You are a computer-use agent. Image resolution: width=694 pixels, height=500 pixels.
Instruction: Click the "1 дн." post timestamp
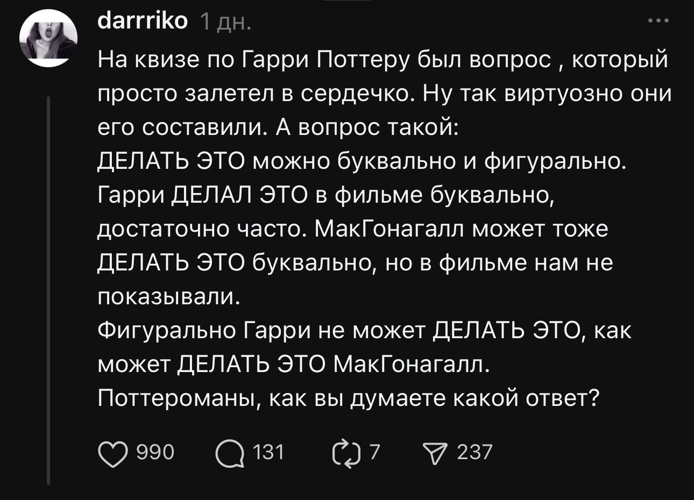coord(224,23)
